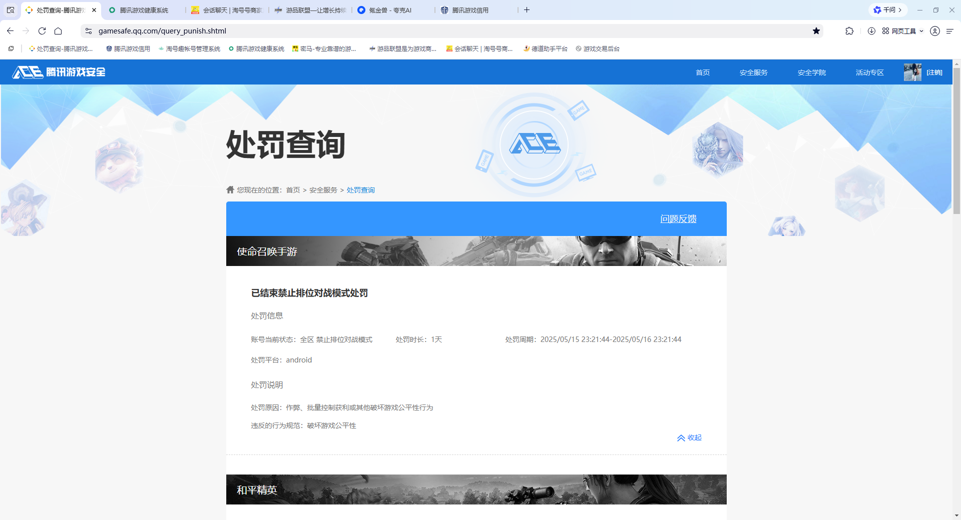Click the 问题反馈 feedback link

point(679,218)
